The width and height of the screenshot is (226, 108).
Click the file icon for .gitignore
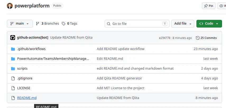click(x=13, y=78)
